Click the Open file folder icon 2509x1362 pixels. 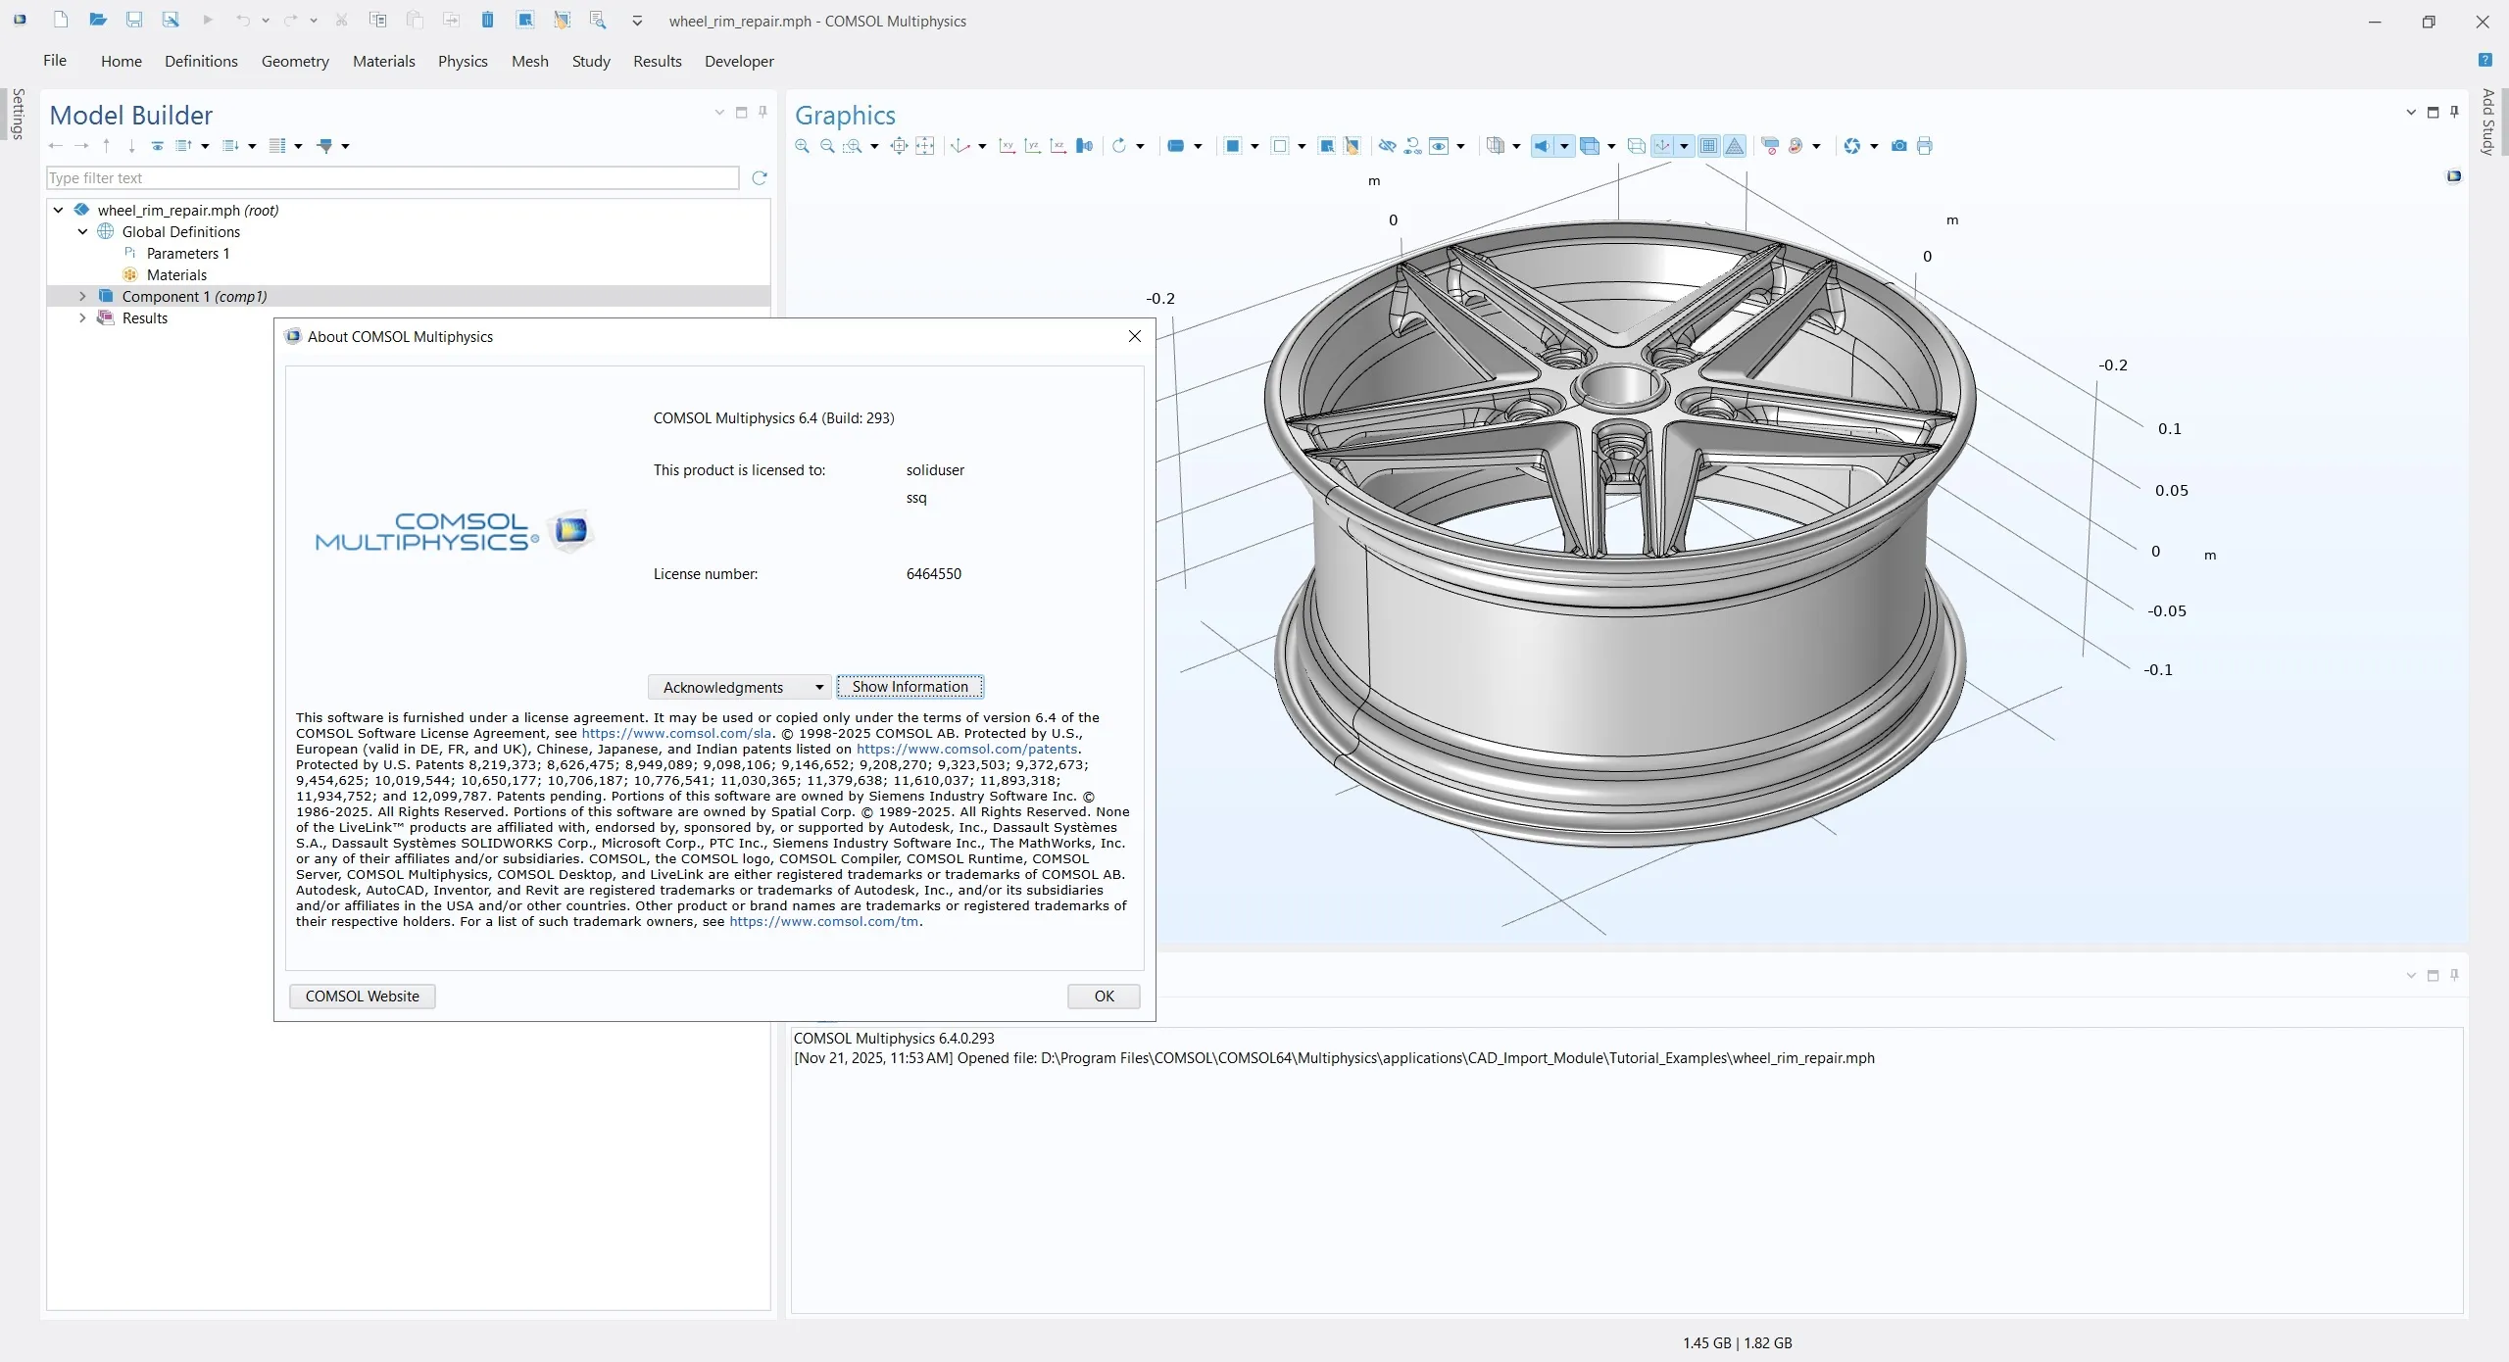[x=97, y=20]
